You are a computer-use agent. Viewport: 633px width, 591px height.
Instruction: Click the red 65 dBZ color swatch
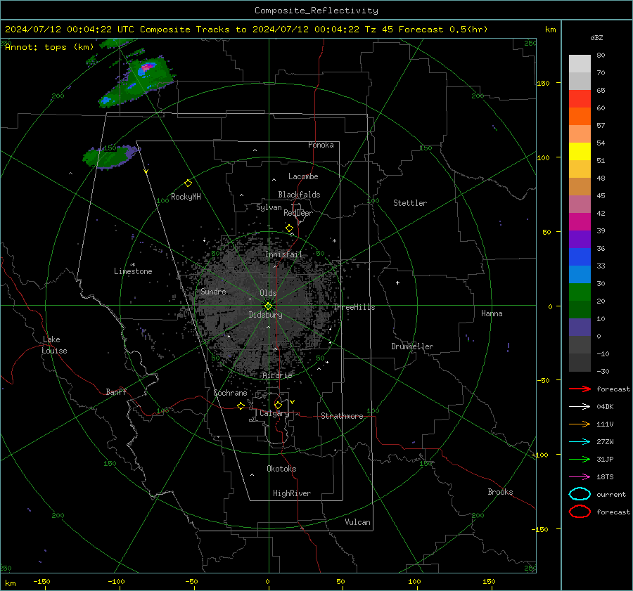click(580, 98)
